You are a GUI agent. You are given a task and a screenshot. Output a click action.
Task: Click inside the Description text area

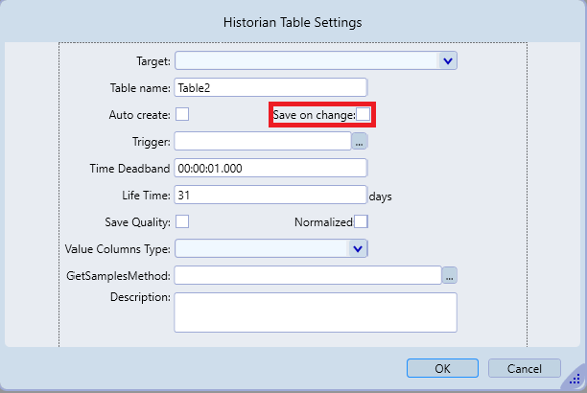315,312
